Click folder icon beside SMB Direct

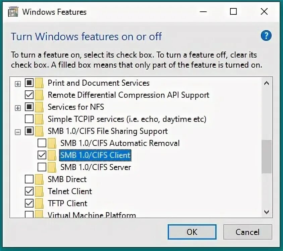coord(39,179)
